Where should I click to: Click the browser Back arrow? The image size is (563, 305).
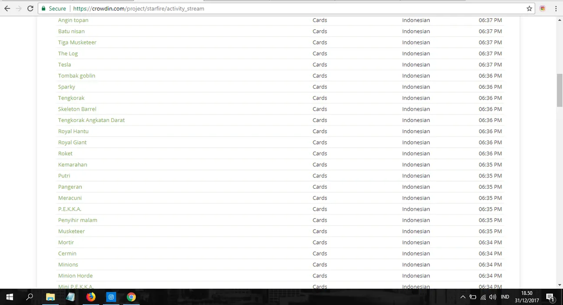point(7,8)
